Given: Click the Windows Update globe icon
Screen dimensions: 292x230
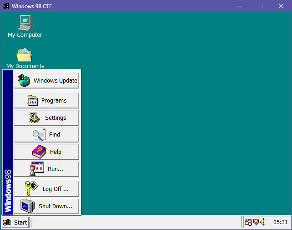Looking at the screenshot, I should coord(23,80).
